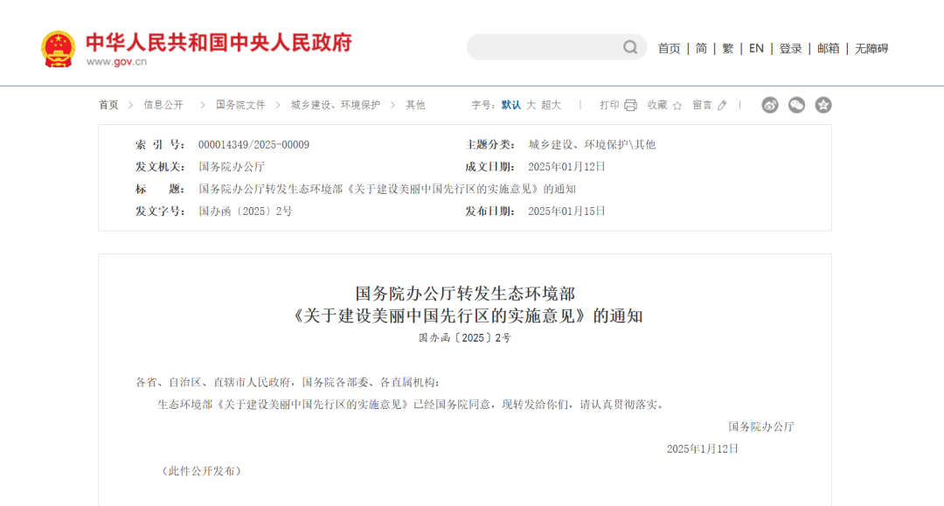
Task: Click the pencil message icon
Action: point(723,105)
